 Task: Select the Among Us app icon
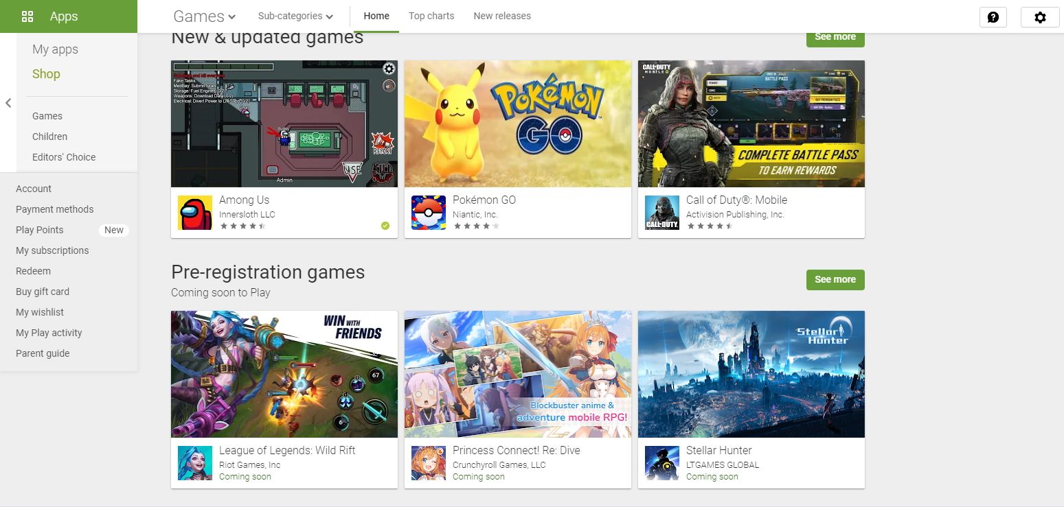pos(194,212)
